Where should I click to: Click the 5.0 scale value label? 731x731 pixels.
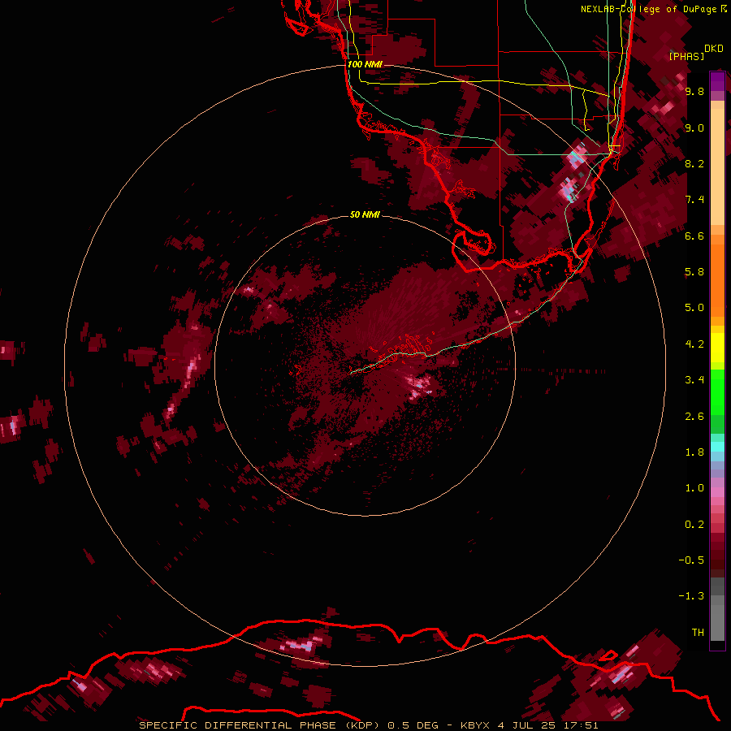694,308
